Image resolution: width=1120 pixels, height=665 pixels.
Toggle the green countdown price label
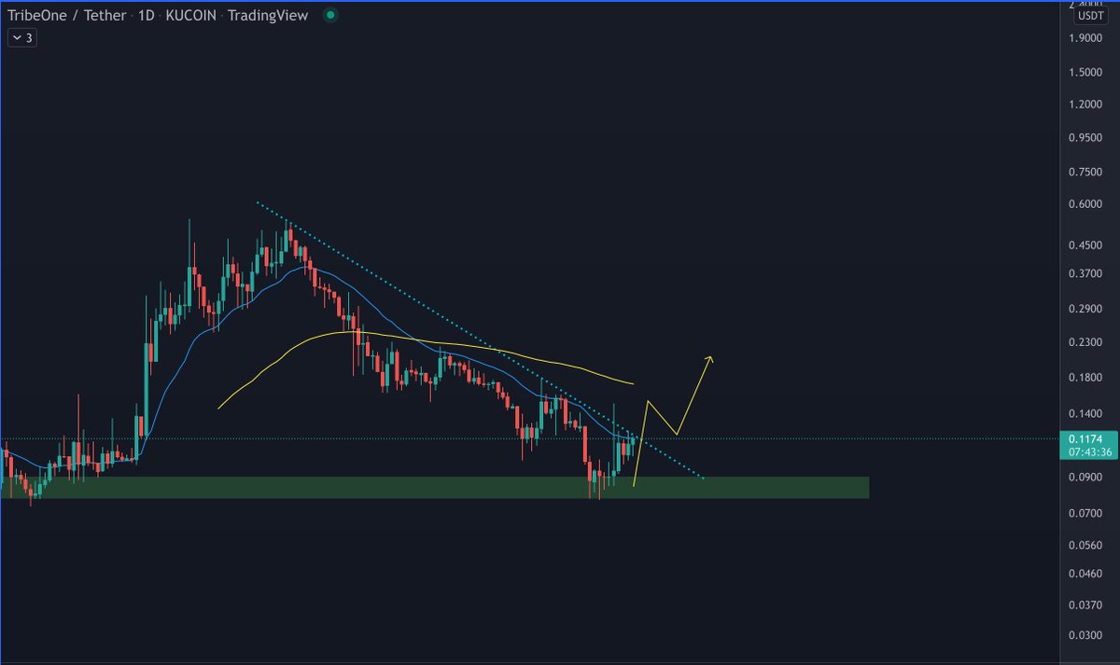tap(1090, 450)
